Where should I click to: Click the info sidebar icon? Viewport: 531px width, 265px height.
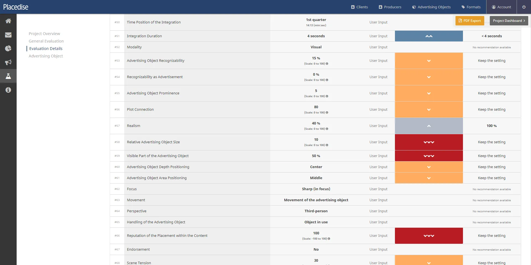click(8, 90)
